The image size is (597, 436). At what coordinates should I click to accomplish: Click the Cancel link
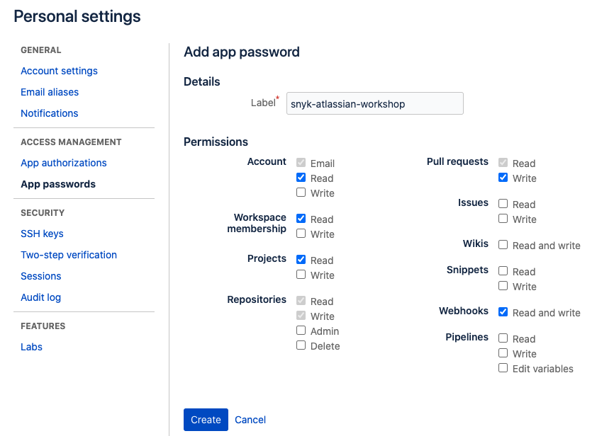[250, 420]
